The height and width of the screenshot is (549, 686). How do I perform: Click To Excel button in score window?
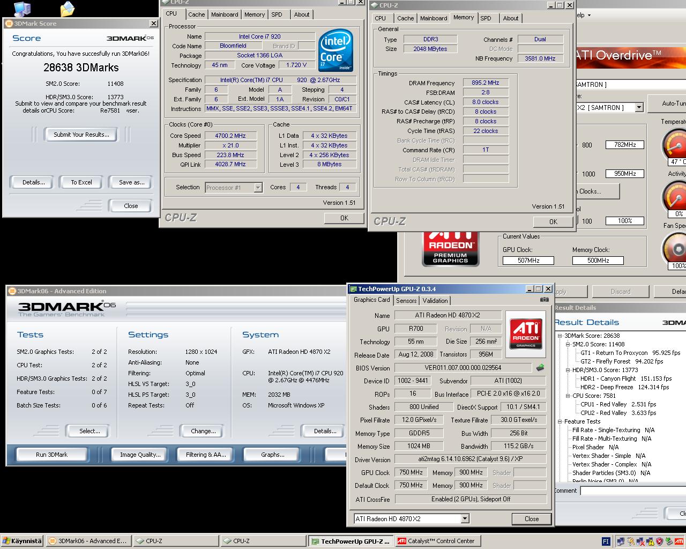[x=81, y=182]
